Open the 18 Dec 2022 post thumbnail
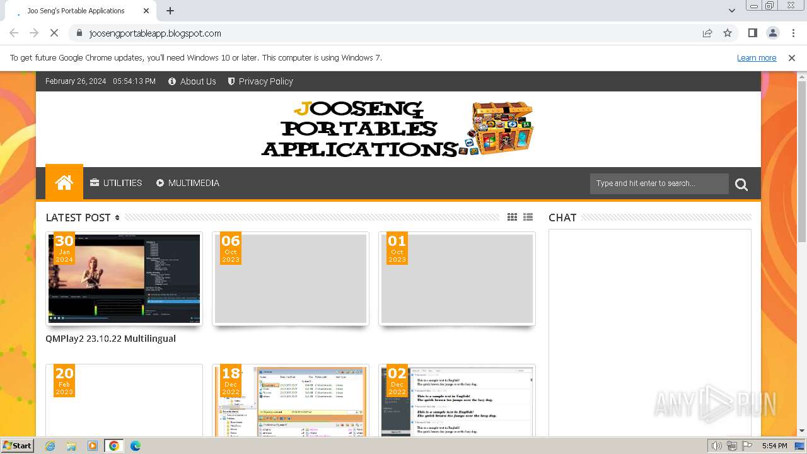 (291, 400)
